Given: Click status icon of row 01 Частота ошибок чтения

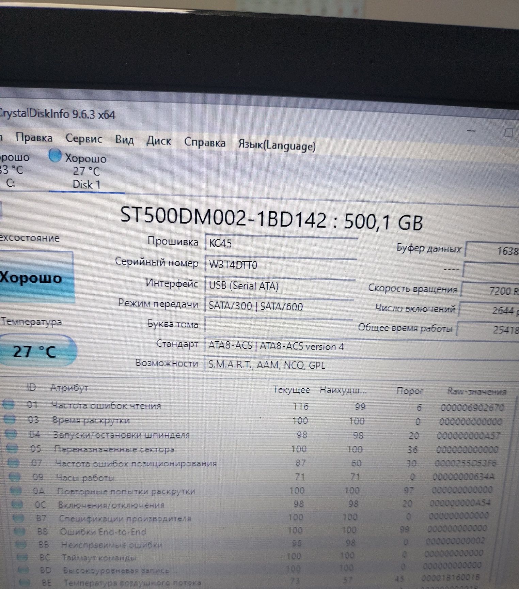Looking at the screenshot, I should point(8,404).
